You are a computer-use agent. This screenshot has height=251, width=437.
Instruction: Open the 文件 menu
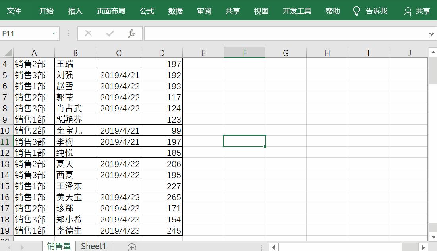tap(14, 11)
